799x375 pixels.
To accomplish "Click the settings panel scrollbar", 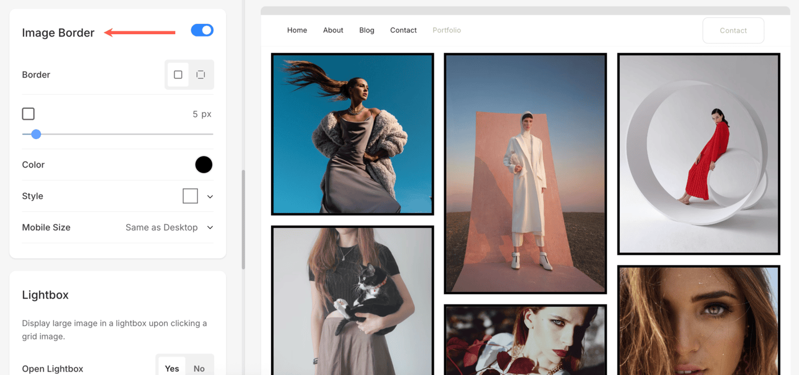I will pyautogui.click(x=243, y=219).
